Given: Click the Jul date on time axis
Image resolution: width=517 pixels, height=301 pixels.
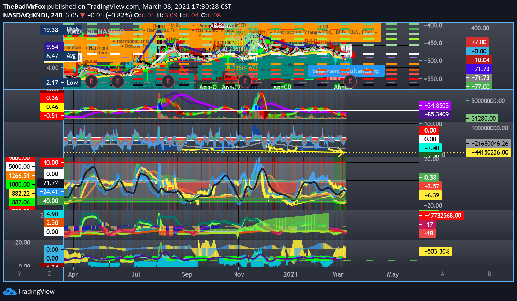Looking at the screenshot, I should click(136, 274).
